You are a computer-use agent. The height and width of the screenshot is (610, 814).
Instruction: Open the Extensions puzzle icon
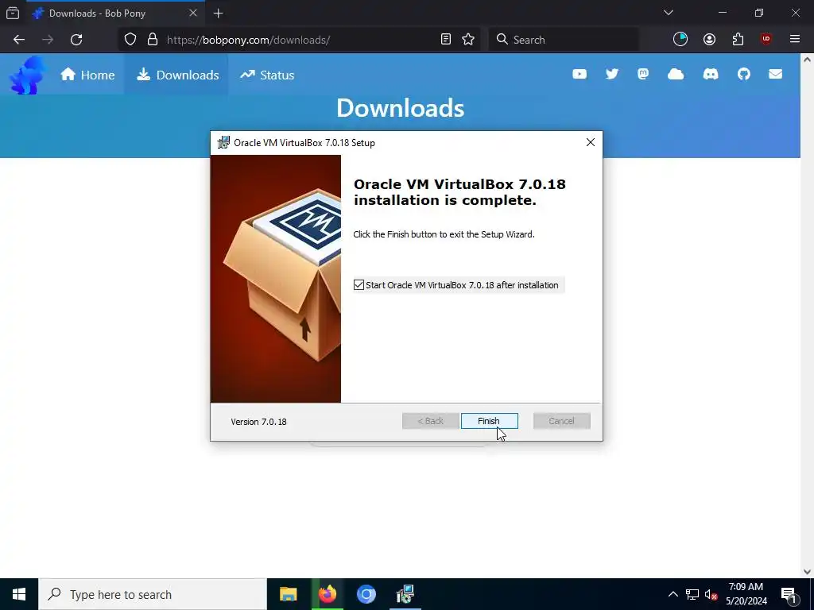pos(738,40)
